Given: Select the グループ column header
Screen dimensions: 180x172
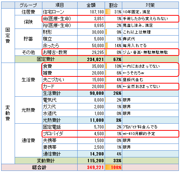Looking at the screenshot, I should pos(28,5).
